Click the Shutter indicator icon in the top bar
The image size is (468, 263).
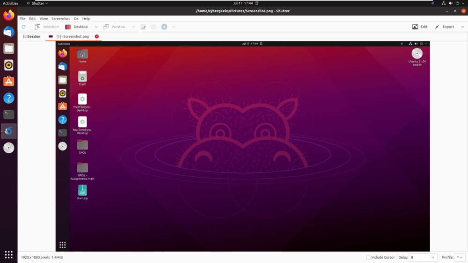433,3
